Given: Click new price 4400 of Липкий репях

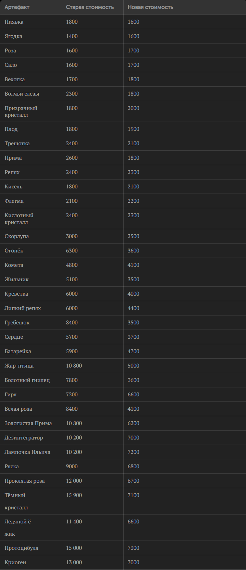Looking at the screenshot, I should coord(133,308).
